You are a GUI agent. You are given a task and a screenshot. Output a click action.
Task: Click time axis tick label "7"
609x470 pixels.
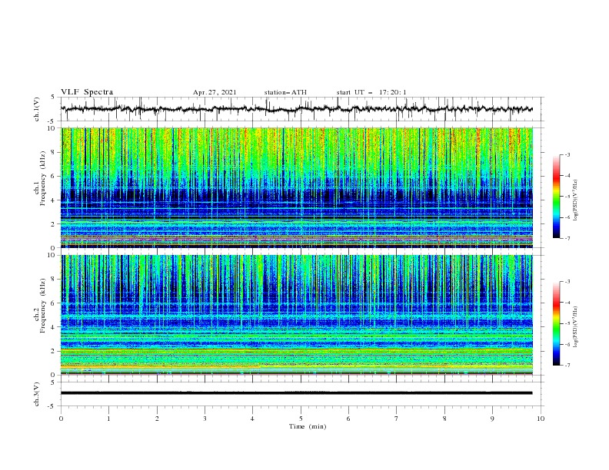click(397, 419)
